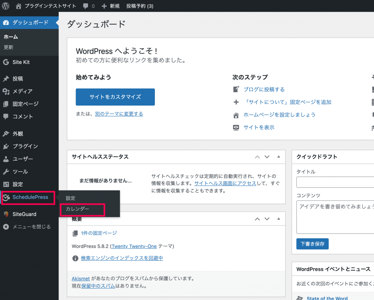This screenshot has height=300, width=374.
Task: Click the SiteGuard shield icon
Action: pyautogui.click(x=6, y=214)
